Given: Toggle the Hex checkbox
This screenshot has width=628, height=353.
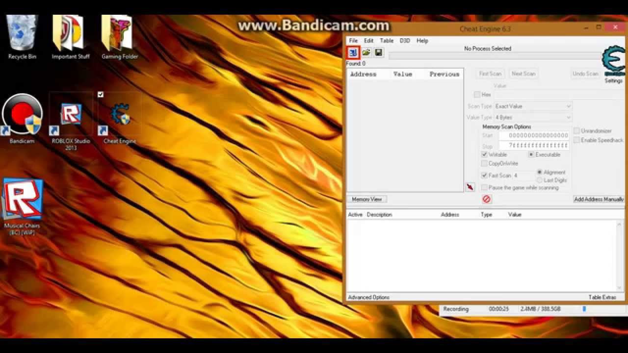Looking at the screenshot, I should point(477,95).
